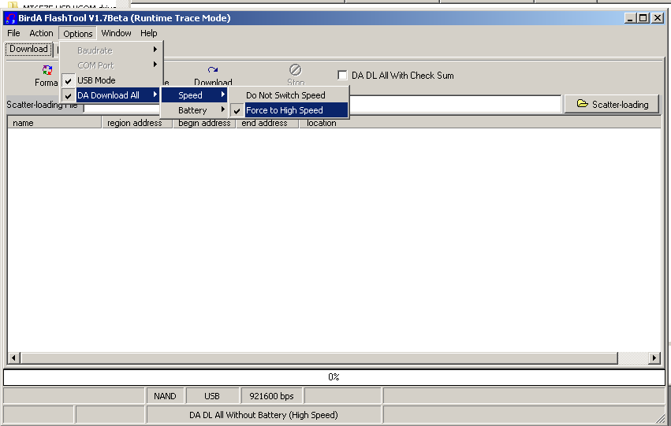This screenshot has height=426, width=671.
Task: Click DA DL All Without Battery status text
Action: tap(263, 415)
